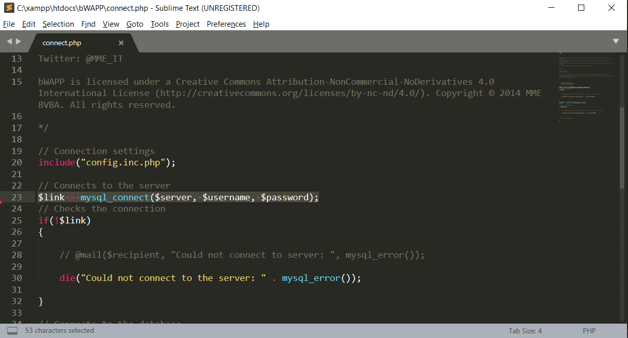
Task: Click the die keyword on line 30
Action: pyautogui.click(x=67, y=278)
